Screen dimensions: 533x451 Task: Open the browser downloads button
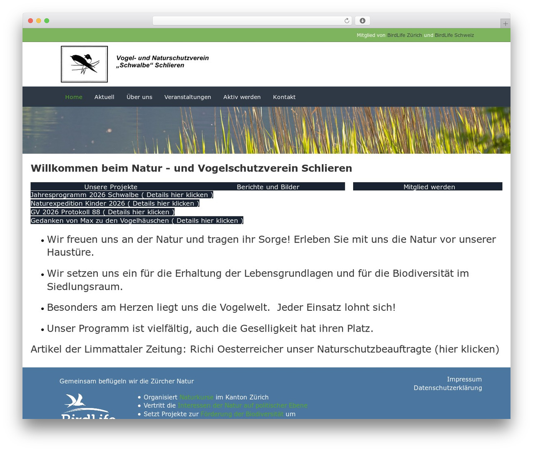tap(362, 21)
